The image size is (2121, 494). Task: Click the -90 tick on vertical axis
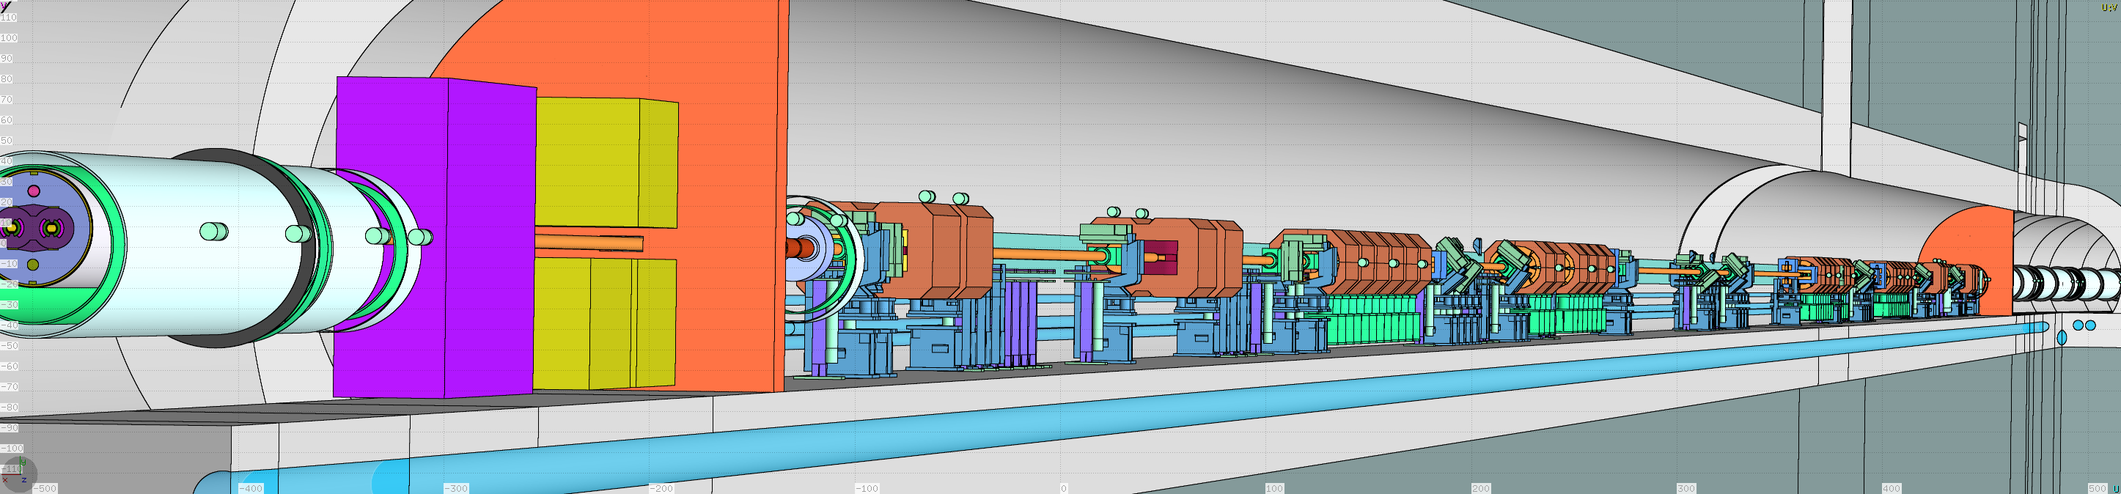coord(9,427)
